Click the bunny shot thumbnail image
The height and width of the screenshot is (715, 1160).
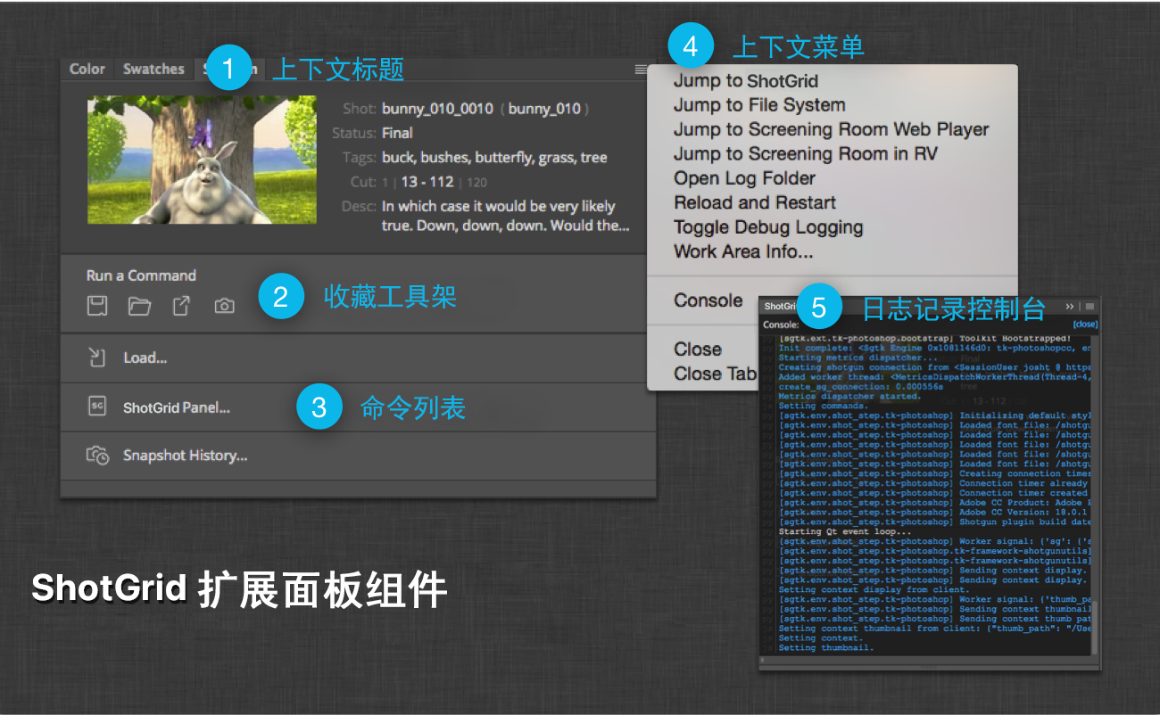coord(202,160)
